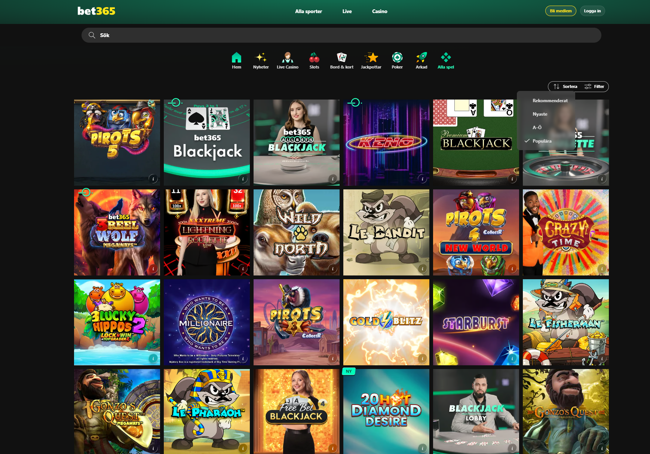
Task: Show info for Wild North game
Action: (x=332, y=269)
